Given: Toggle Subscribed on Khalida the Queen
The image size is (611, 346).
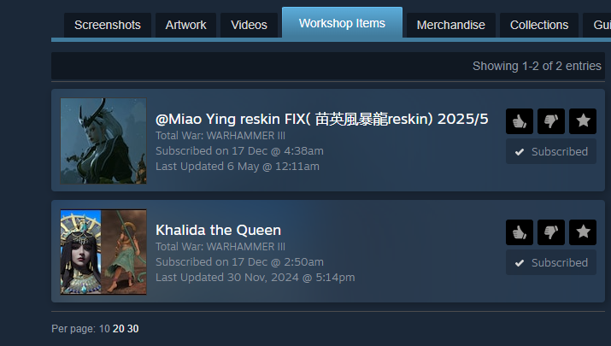Looking at the screenshot, I should (551, 262).
